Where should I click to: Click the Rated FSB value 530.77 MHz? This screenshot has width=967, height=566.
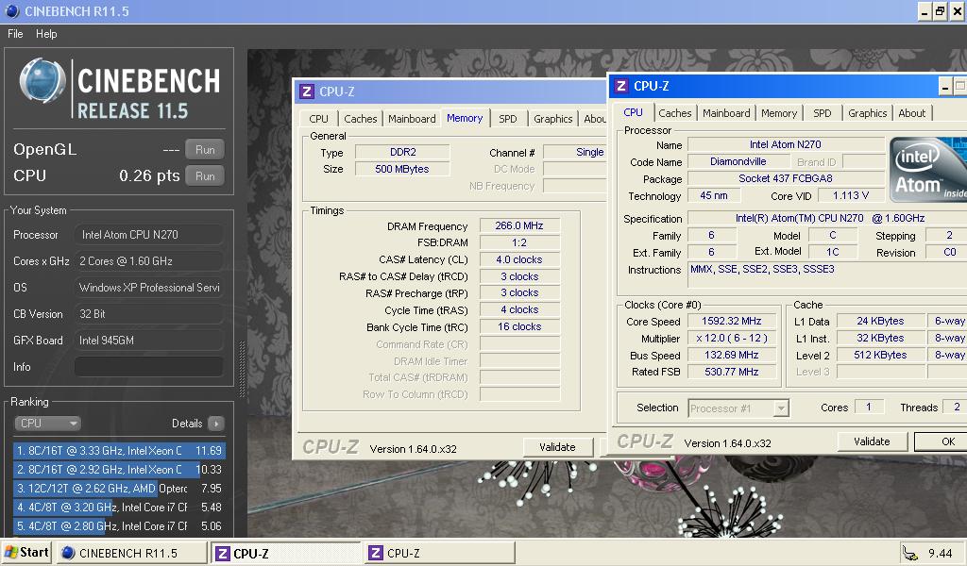tap(732, 372)
